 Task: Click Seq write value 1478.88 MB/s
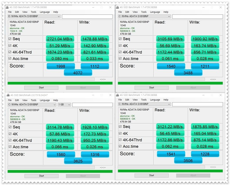pyautogui.click(x=95, y=39)
